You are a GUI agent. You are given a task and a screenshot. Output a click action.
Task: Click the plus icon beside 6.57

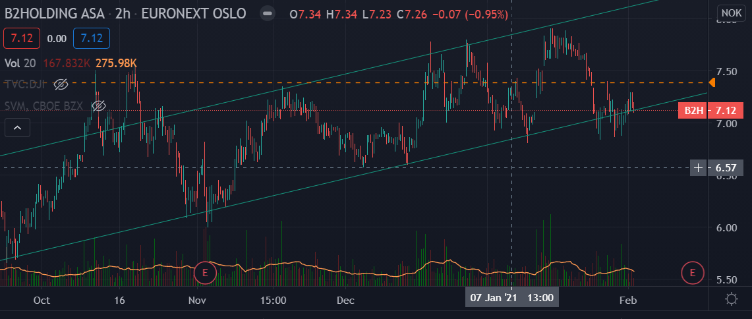(x=699, y=167)
